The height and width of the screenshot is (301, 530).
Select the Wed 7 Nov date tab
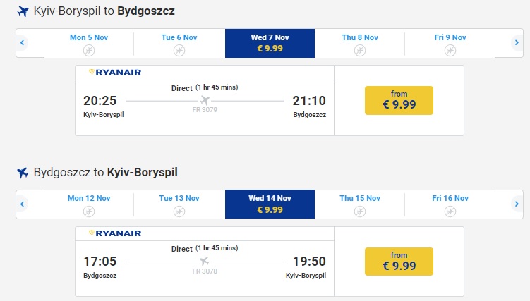(270, 43)
